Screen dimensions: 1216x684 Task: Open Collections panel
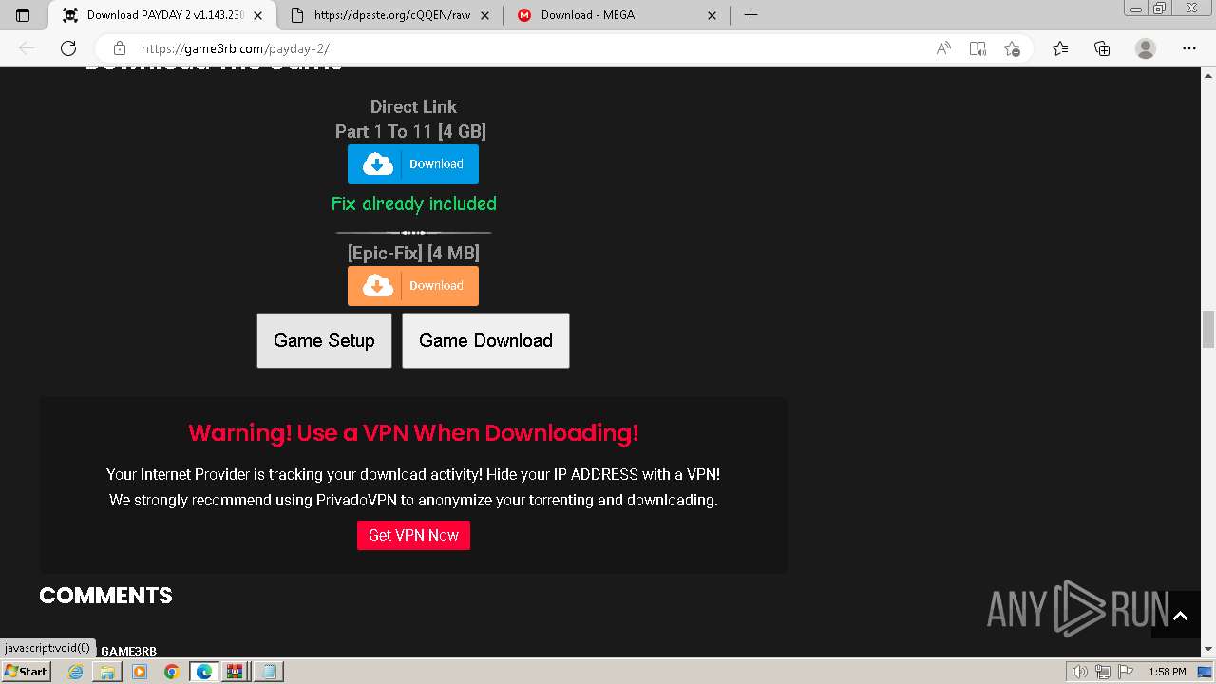pyautogui.click(x=1102, y=48)
